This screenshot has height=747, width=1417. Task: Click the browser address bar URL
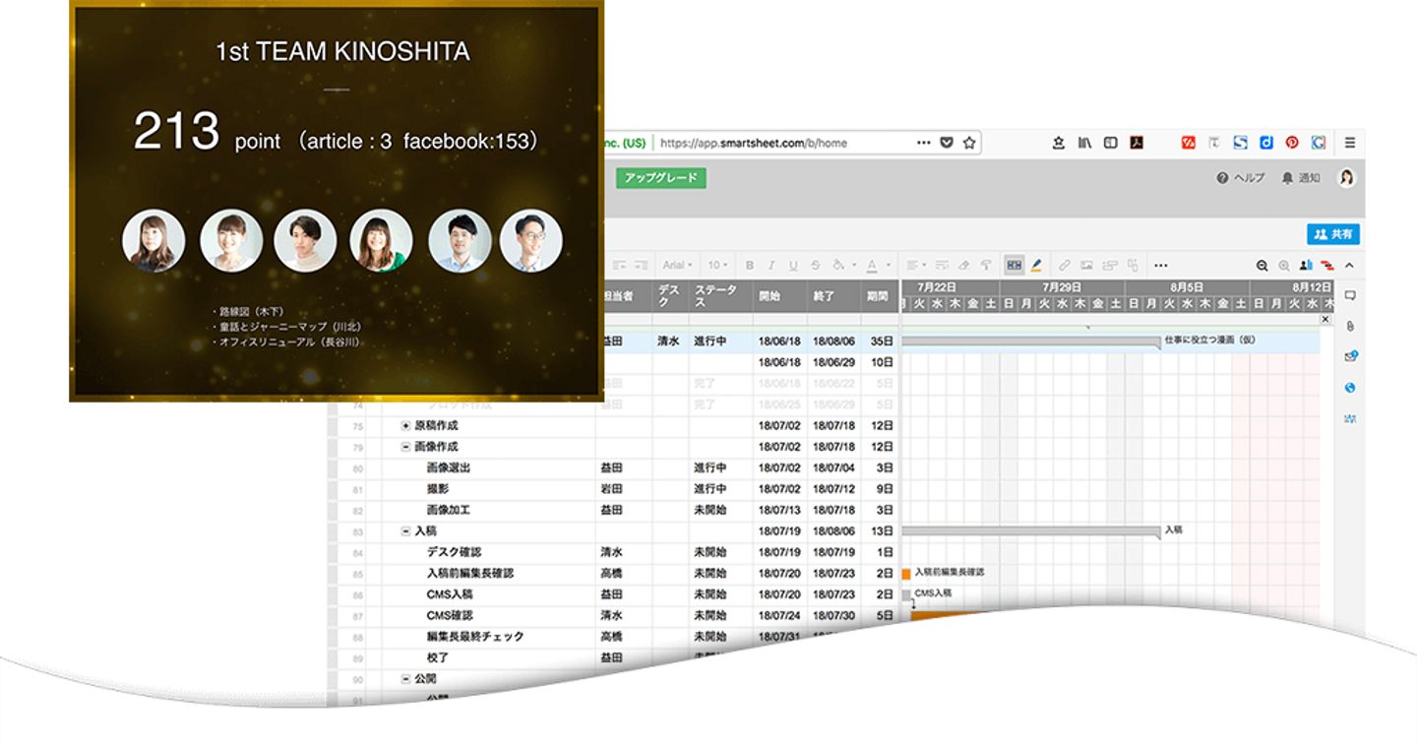click(754, 143)
